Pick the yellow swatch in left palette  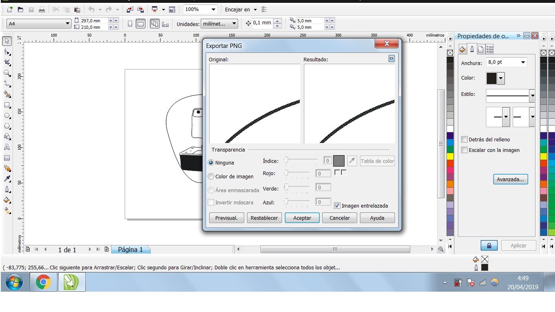[450, 156]
